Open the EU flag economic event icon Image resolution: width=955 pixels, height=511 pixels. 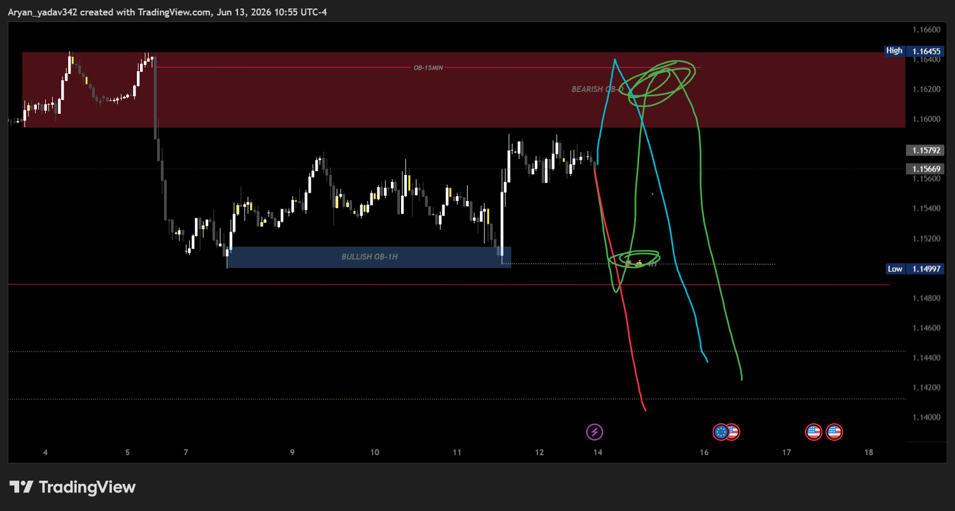click(721, 433)
